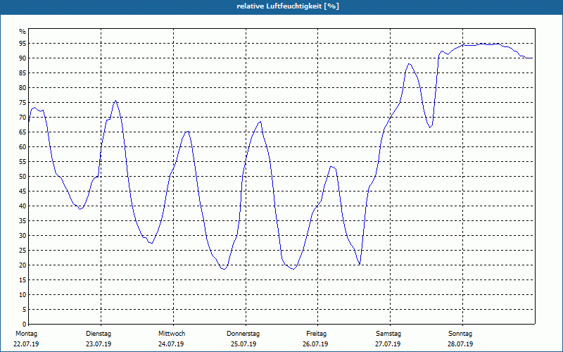The image size is (563, 352).
Task: Click the '%' unit label on y-axis
Action: coord(23,32)
